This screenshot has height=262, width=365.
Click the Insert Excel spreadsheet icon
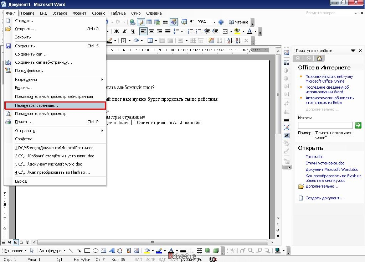point(157,22)
